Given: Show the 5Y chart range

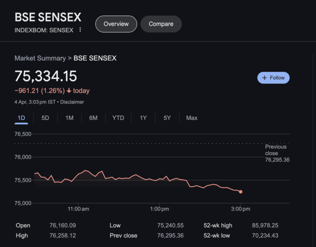Looking at the screenshot, I should (167, 118).
